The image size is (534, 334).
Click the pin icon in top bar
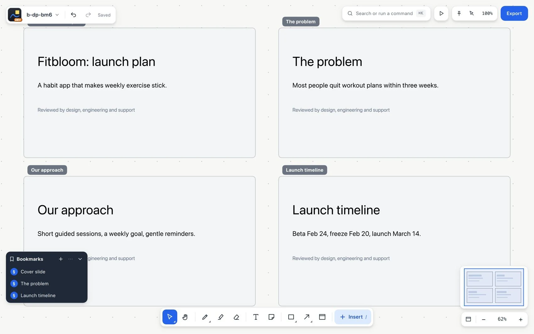coord(459,13)
